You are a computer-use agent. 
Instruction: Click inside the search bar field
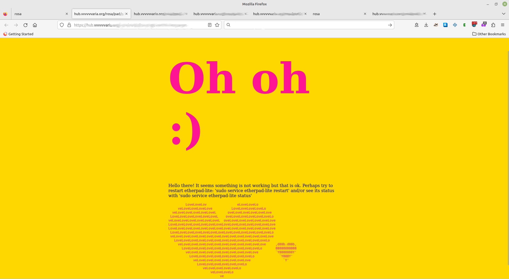tap(308, 25)
